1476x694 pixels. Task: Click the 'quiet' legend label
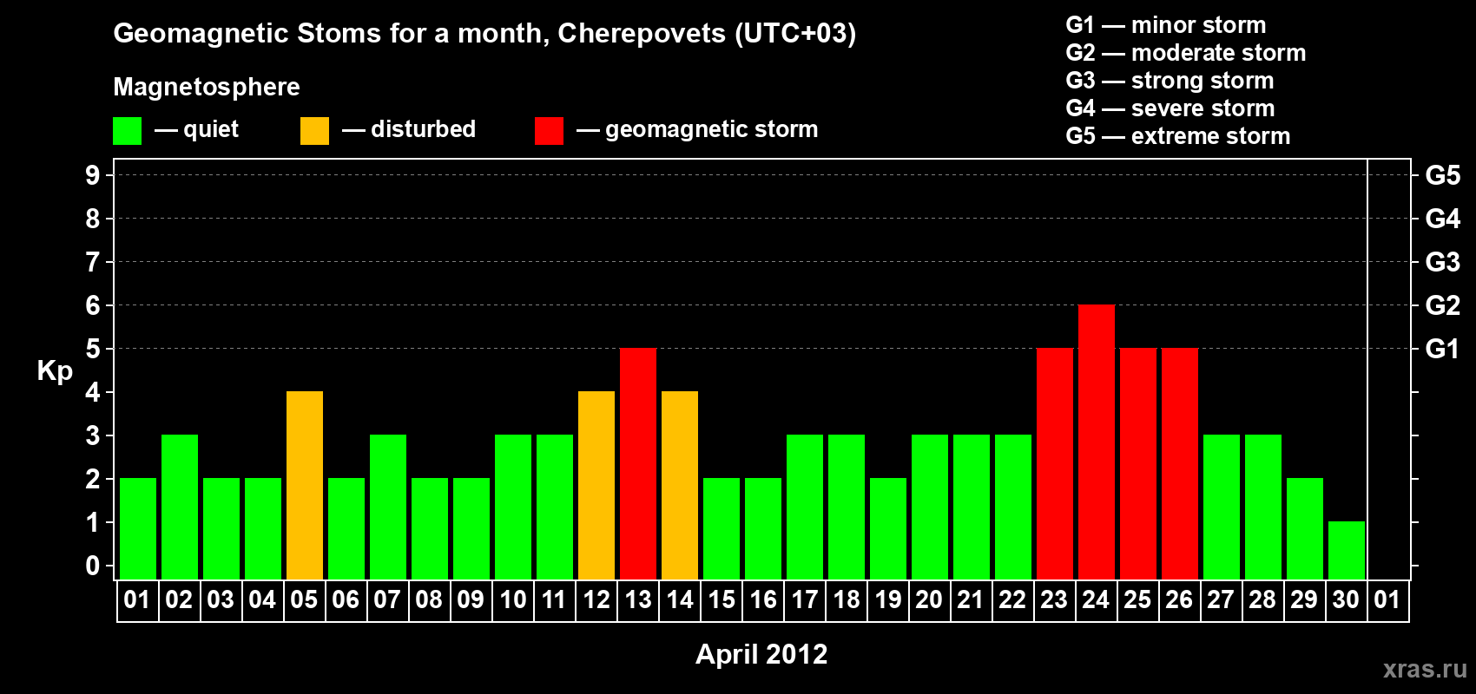[211, 130]
